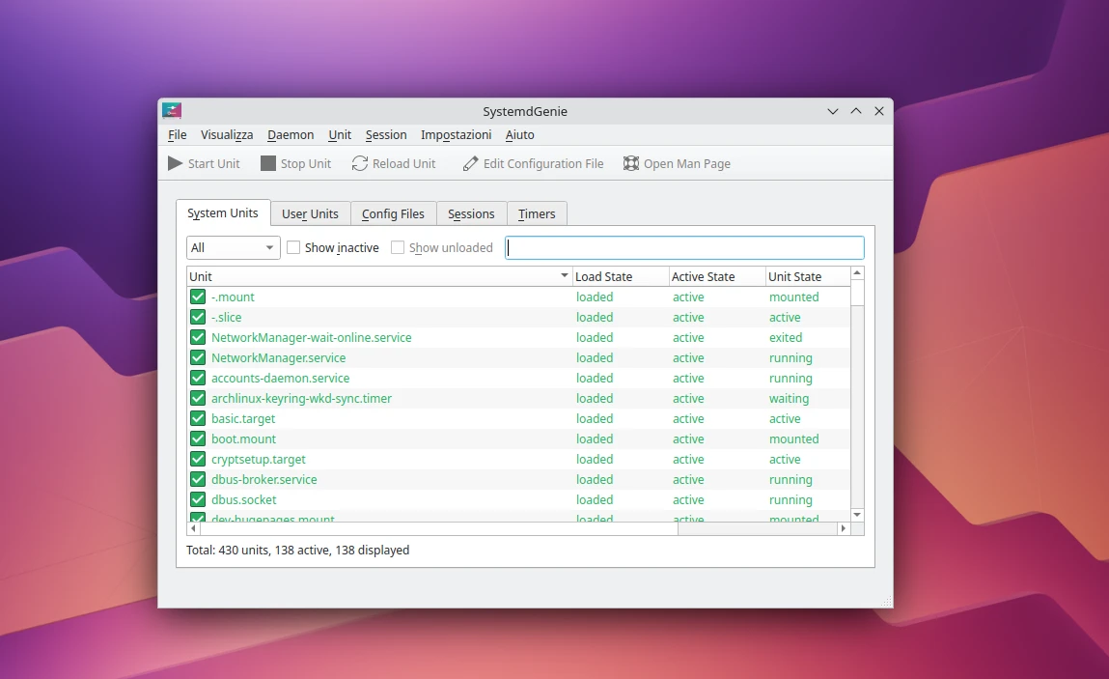This screenshot has width=1109, height=679.
Task: Click green check icon for NetworkManager.service
Action: click(198, 358)
